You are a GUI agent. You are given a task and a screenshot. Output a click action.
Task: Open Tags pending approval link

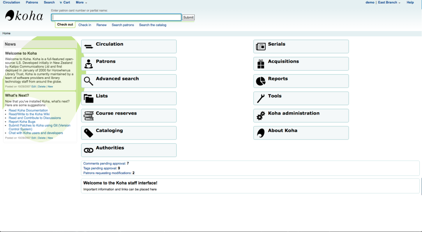coord(100,168)
